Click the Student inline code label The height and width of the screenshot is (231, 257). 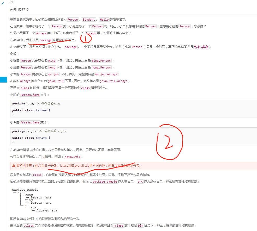tap(89, 20)
